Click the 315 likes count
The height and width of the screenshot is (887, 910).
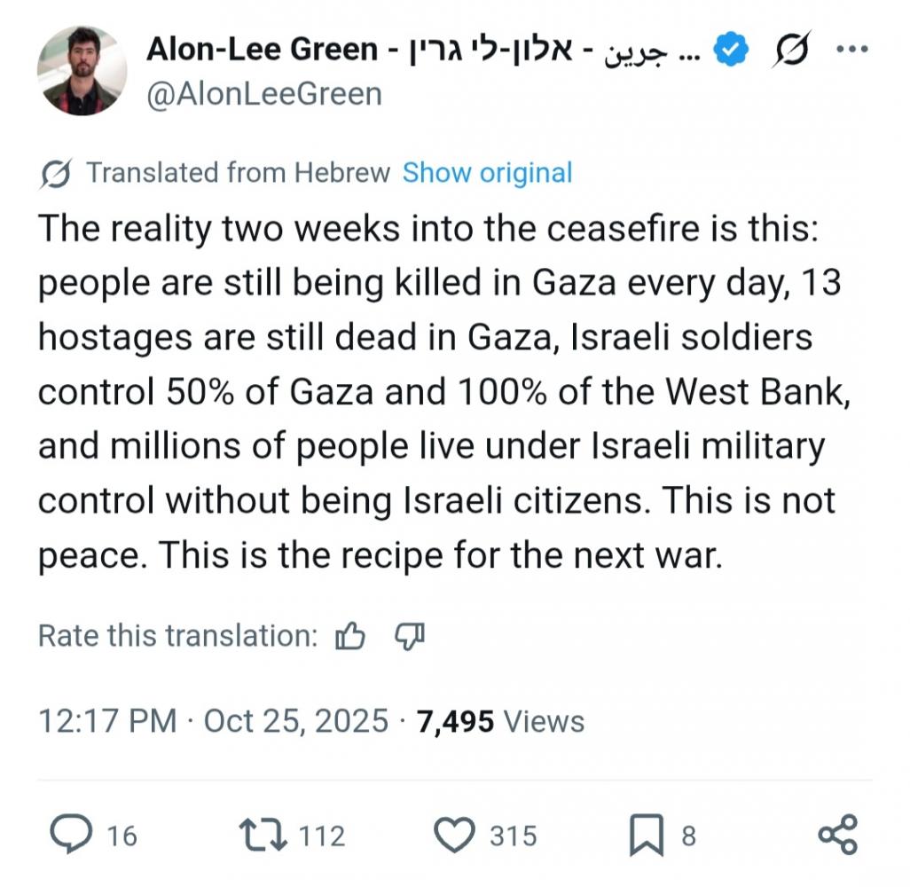[x=514, y=836]
